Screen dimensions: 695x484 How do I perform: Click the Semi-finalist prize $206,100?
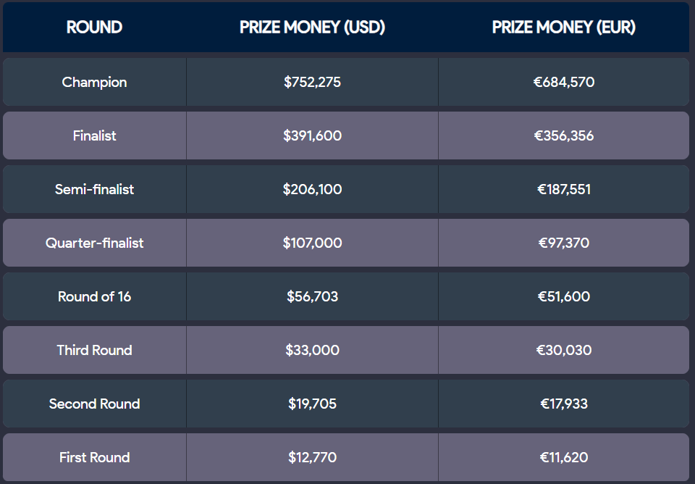click(312, 189)
